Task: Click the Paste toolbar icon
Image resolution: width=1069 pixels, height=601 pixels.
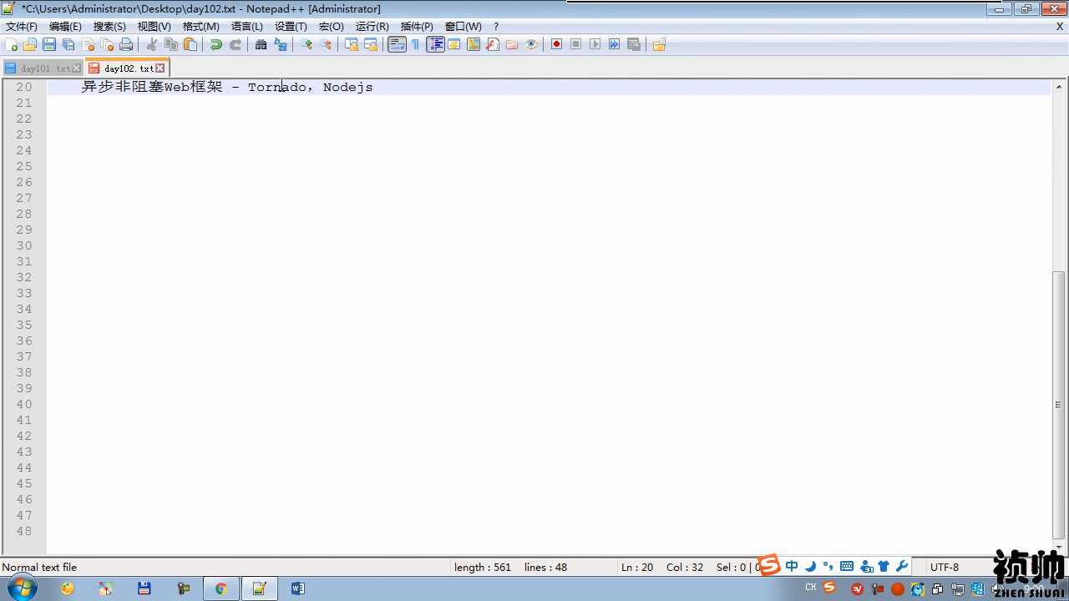Action: [190, 44]
